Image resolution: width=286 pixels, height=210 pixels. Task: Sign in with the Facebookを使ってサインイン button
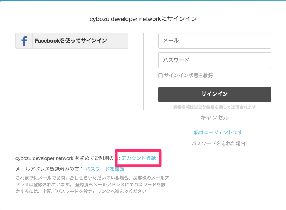(72, 41)
